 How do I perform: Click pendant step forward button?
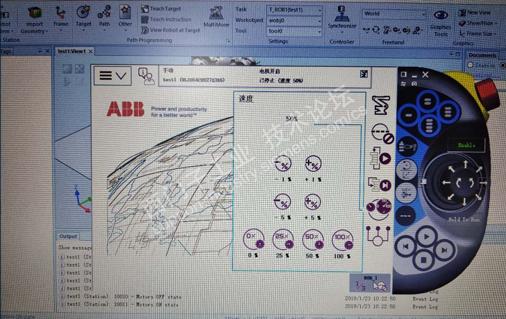(x=444, y=250)
